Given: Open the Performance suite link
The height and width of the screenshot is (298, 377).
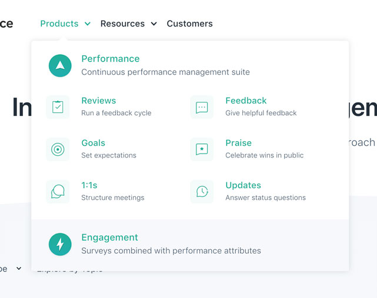Looking at the screenshot, I should click(111, 59).
